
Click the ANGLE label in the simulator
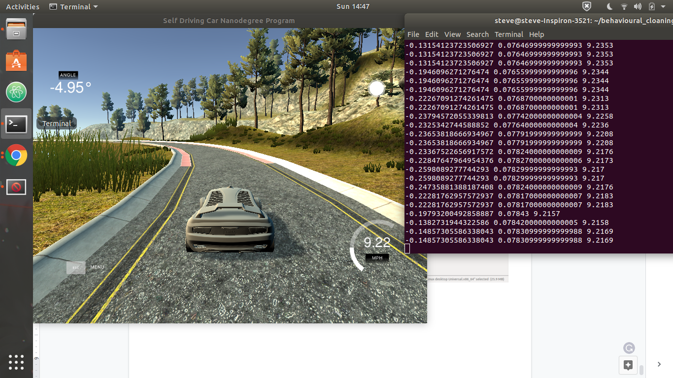(x=68, y=75)
